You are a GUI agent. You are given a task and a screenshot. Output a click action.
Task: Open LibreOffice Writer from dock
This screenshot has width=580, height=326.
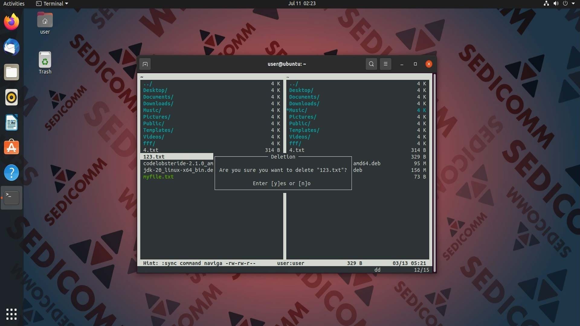pyautogui.click(x=11, y=123)
